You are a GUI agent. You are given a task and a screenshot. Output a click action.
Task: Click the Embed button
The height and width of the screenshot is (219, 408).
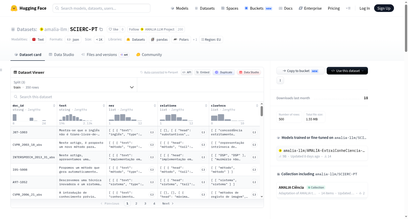203,72
